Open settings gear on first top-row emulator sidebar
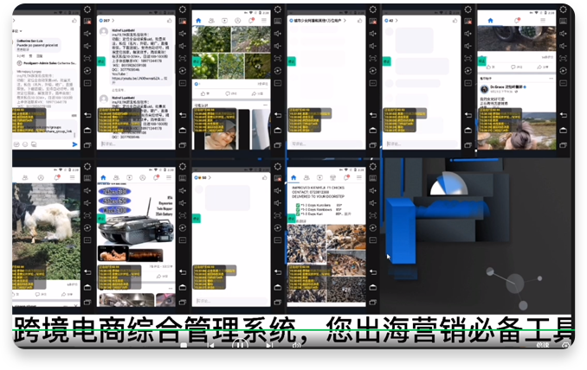The height and width of the screenshot is (370, 587). click(87, 10)
